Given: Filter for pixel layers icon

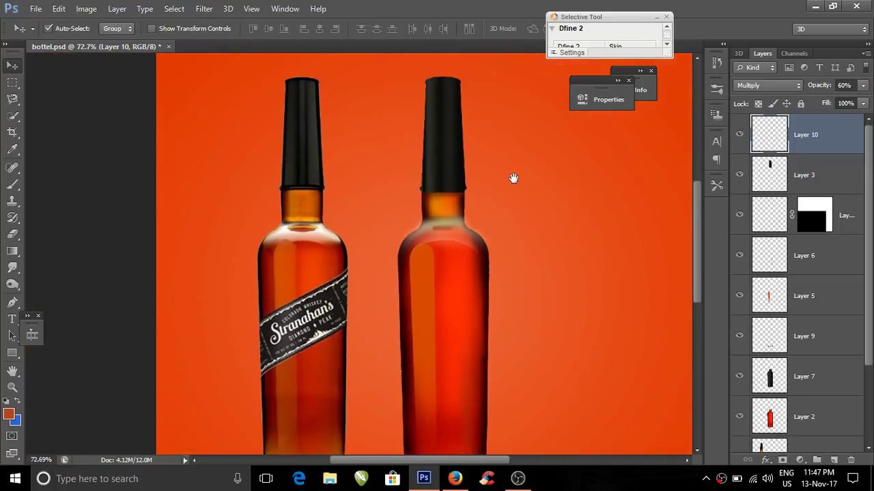Looking at the screenshot, I should (789, 68).
